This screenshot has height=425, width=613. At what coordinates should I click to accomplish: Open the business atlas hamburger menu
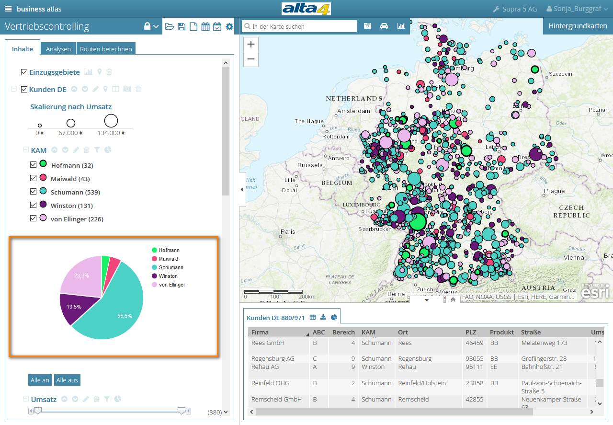[8, 9]
